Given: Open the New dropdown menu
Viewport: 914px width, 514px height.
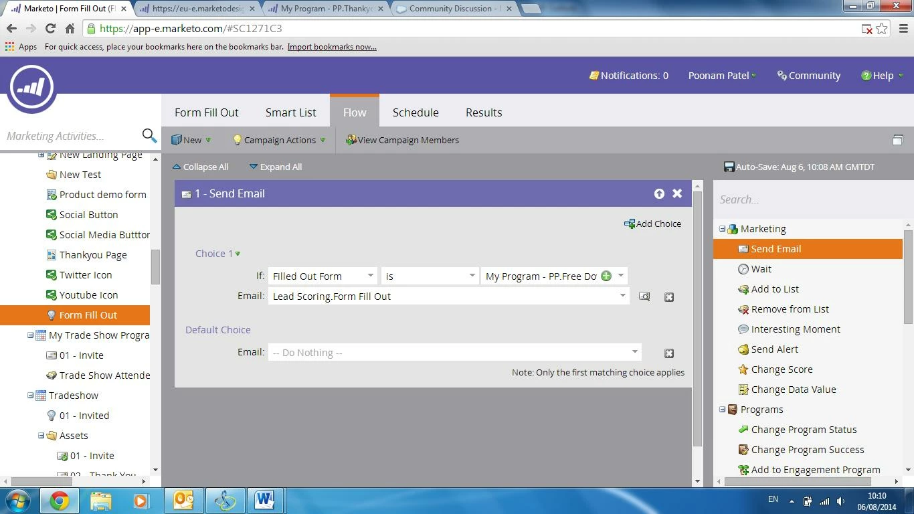Looking at the screenshot, I should pyautogui.click(x=191, y=140).
